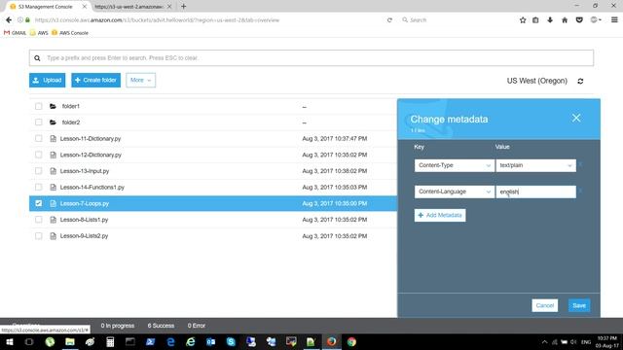Select the Lesson-9-Lists2.py checkbox

tap(39, 235)
